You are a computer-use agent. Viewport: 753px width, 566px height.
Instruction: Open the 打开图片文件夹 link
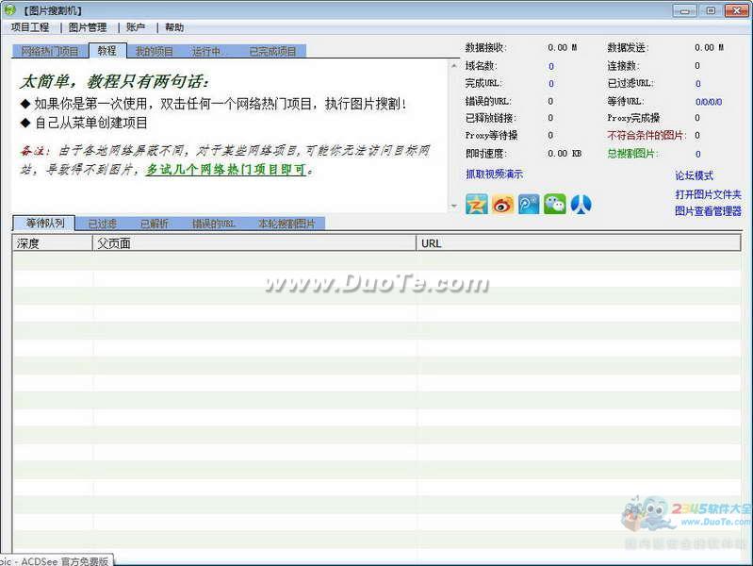[708, 194]
